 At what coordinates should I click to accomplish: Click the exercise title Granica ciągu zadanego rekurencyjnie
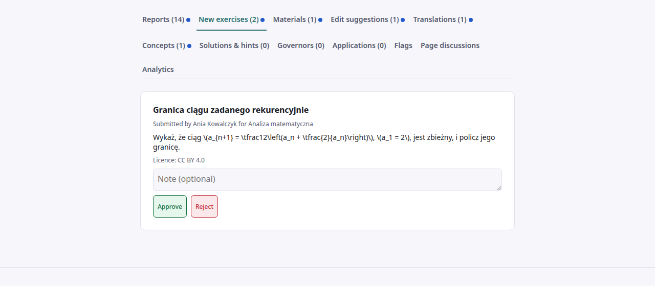[231, 110]
